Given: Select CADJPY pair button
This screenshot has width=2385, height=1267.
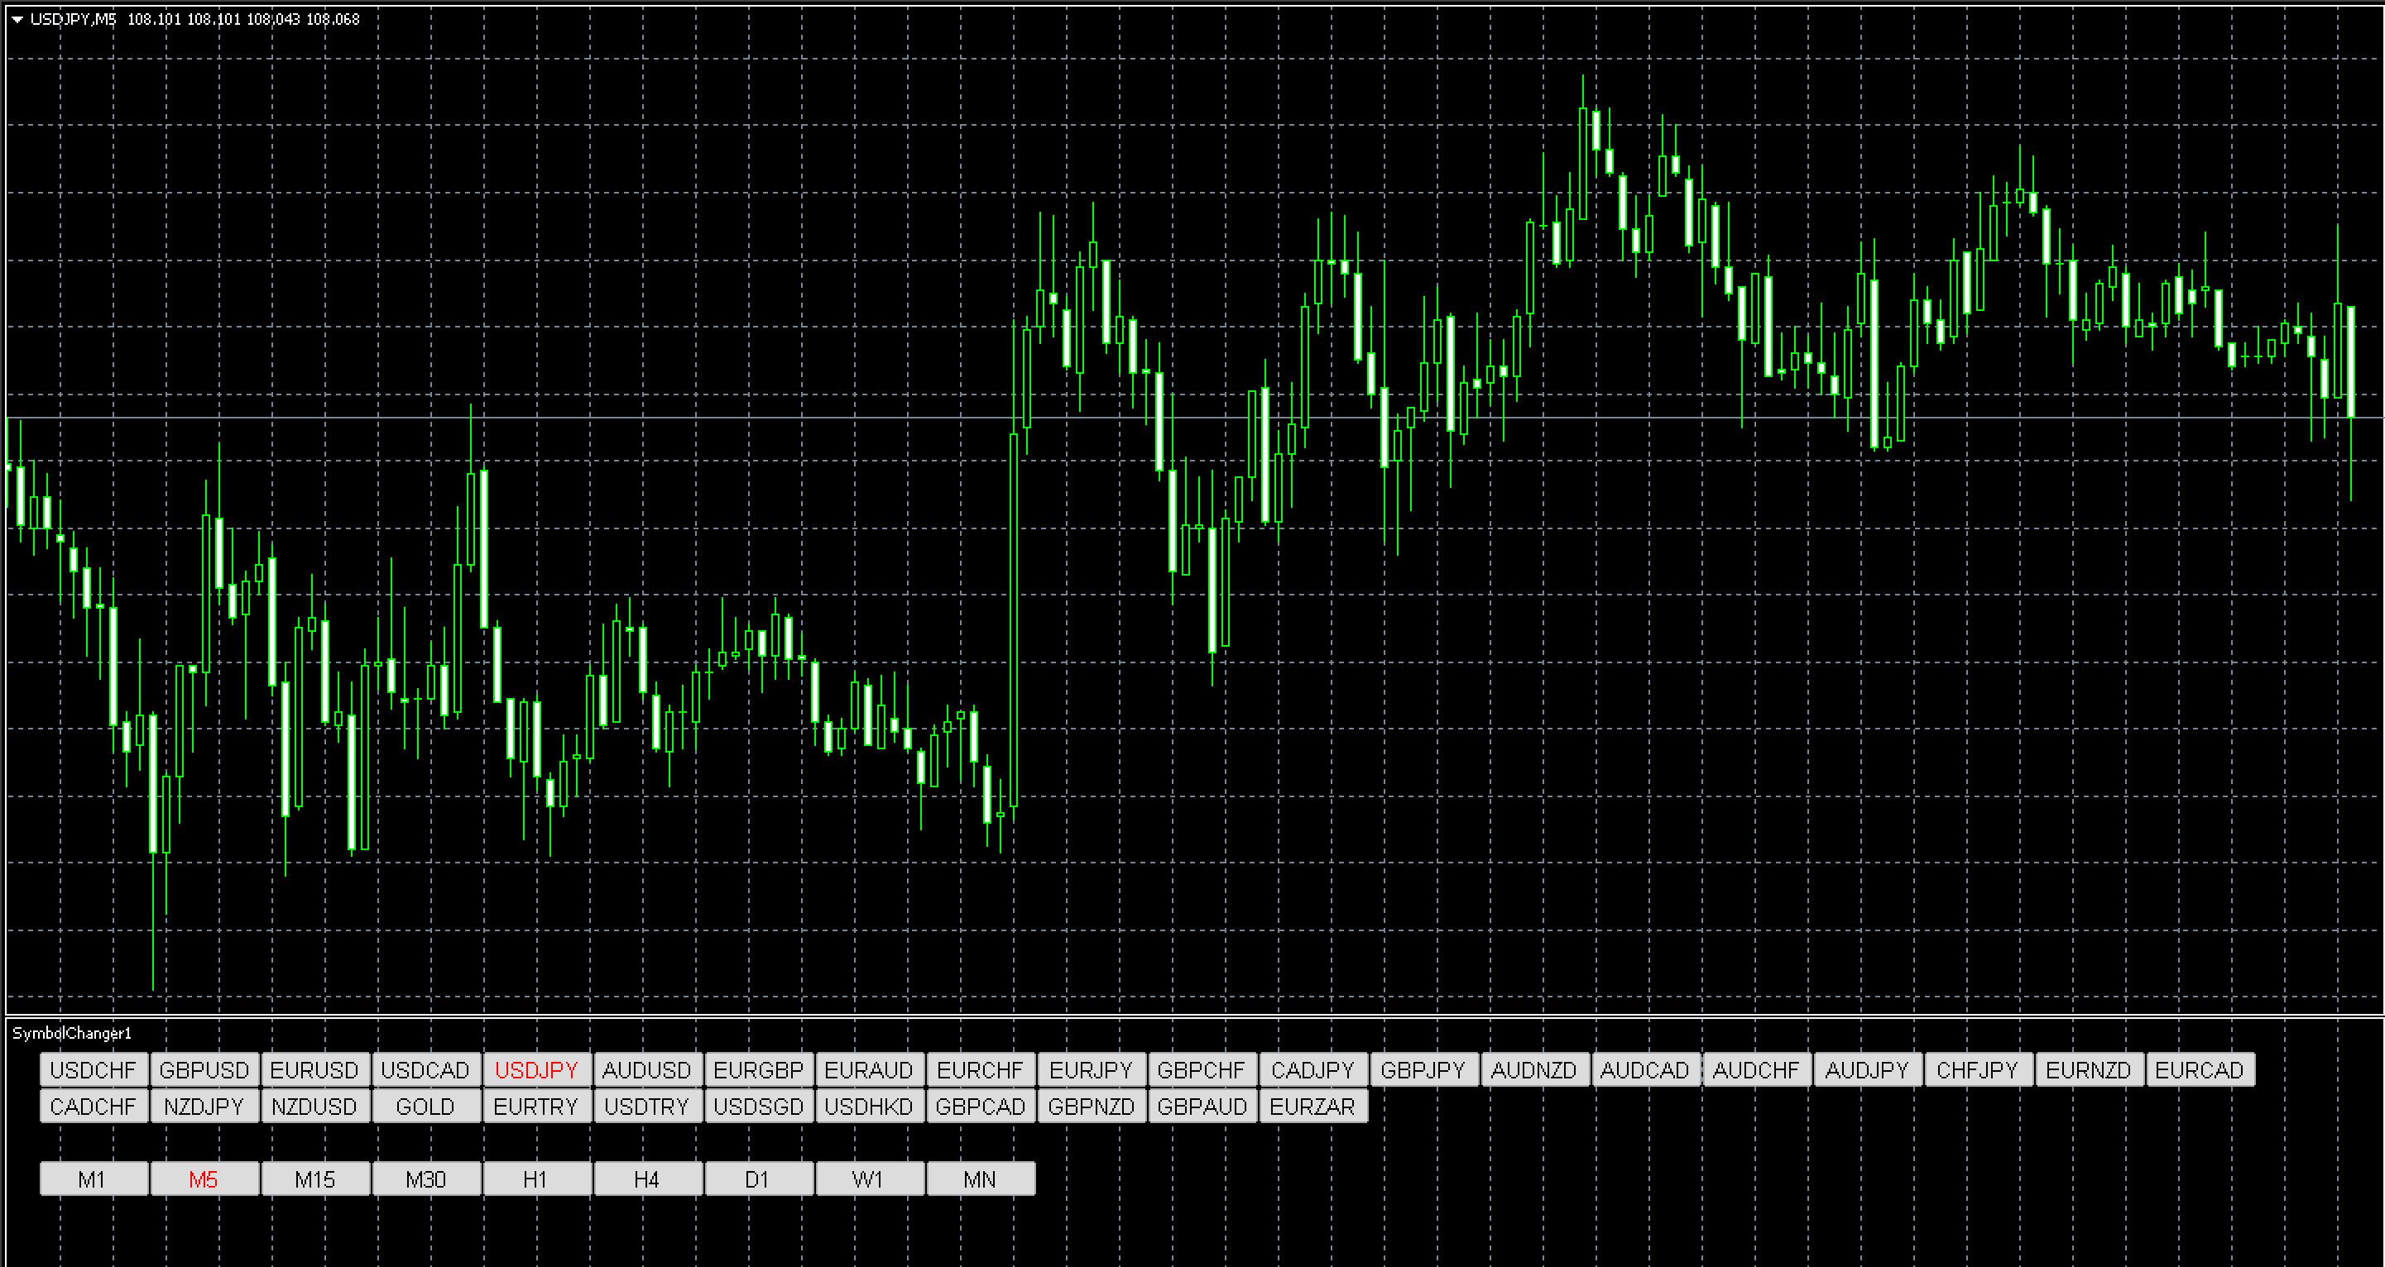Looking at the screenshot, I should click(x=1312, y=1070).
